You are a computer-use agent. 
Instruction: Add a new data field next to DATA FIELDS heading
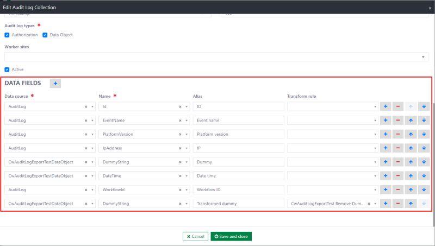pos(55,84)
